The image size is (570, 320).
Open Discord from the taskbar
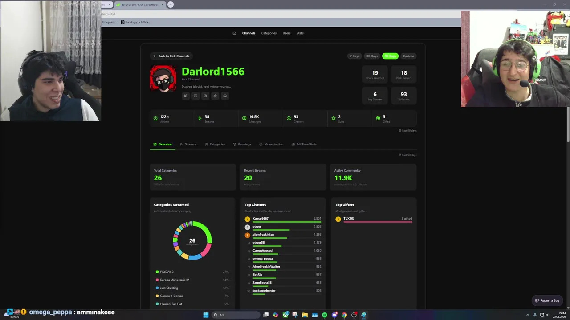coord(334,315)
